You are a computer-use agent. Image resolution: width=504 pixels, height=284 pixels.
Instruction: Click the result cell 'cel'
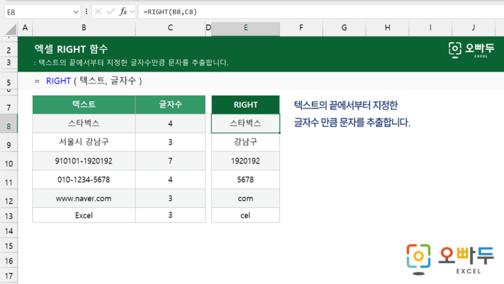pyautogui.click(x=245, y=215)
